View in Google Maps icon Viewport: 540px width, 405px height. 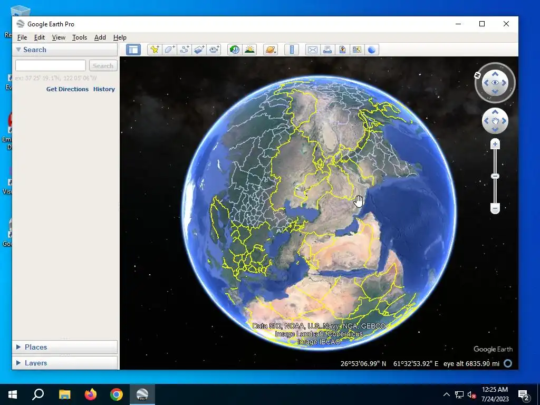(357, 50)
